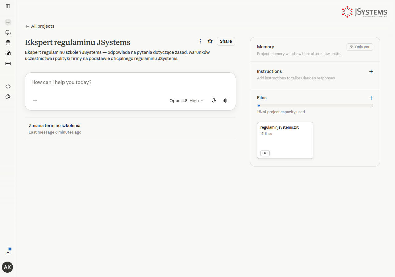Viewport: 395px width, 277px height.
Task: Open the Artifacts shapes icon in sidebar
Action: [8, 53]
